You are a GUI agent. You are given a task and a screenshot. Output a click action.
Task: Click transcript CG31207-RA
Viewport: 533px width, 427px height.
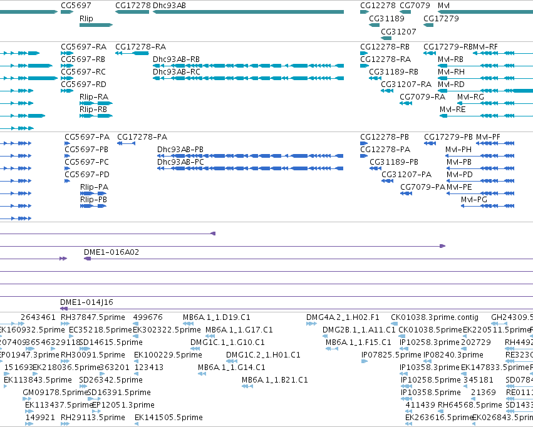(x=387, y=91)
